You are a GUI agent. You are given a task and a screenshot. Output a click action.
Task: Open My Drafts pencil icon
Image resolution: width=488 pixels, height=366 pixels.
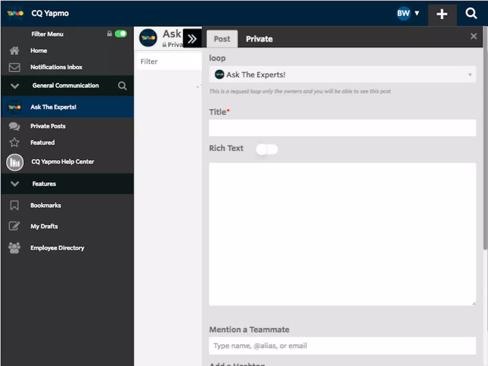coord(14,226)
